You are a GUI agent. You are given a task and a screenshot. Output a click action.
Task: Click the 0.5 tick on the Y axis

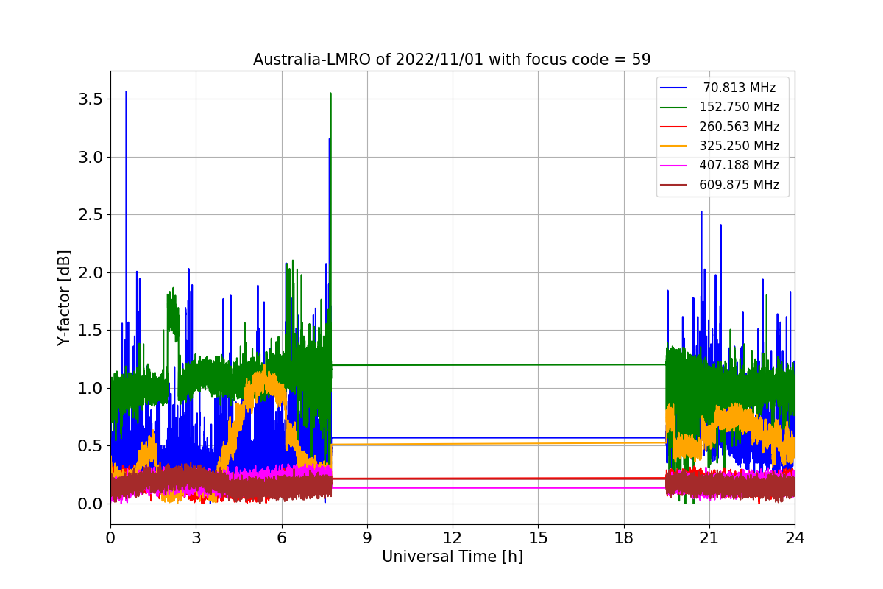[x=91, y=446]
